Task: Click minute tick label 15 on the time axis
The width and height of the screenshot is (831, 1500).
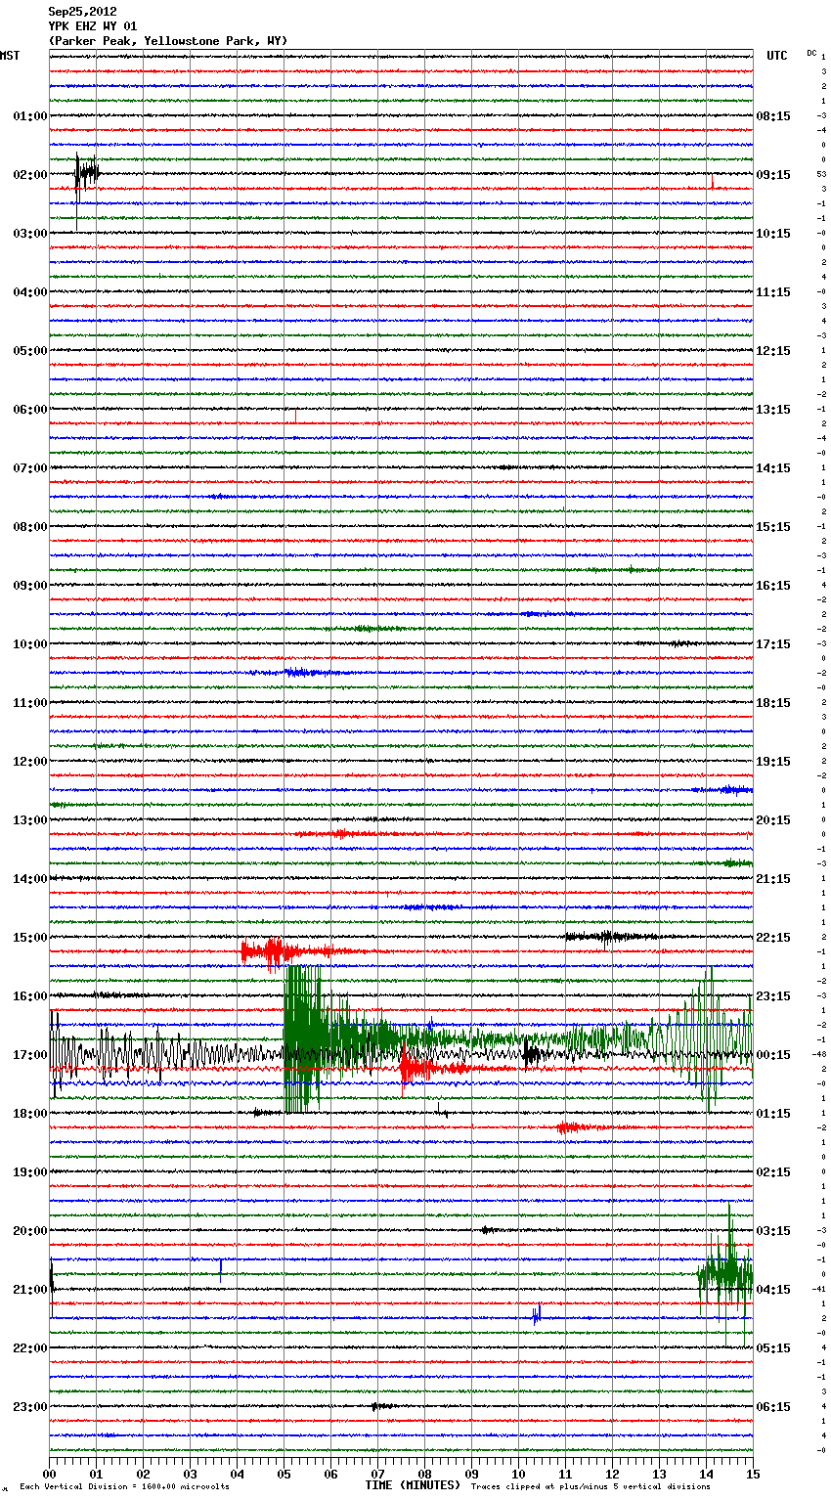Action: tap(753, 1474)
